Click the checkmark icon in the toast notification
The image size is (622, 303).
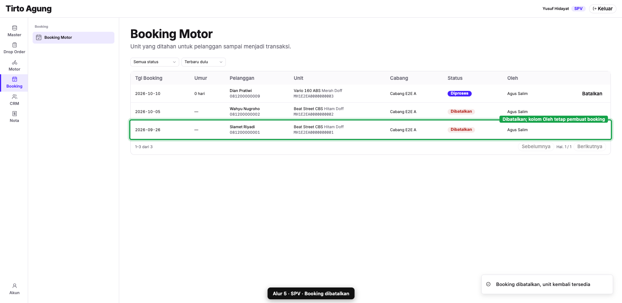pyautogui.click(x=488, y=284)
